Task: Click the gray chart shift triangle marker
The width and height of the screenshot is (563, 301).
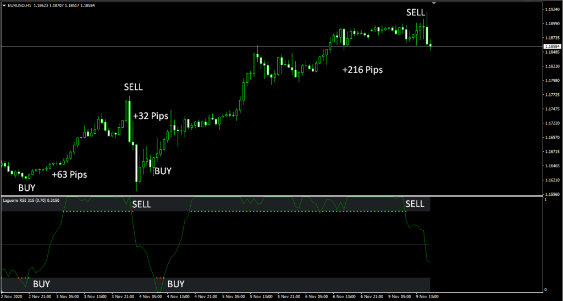Action: tap(434, 3)
